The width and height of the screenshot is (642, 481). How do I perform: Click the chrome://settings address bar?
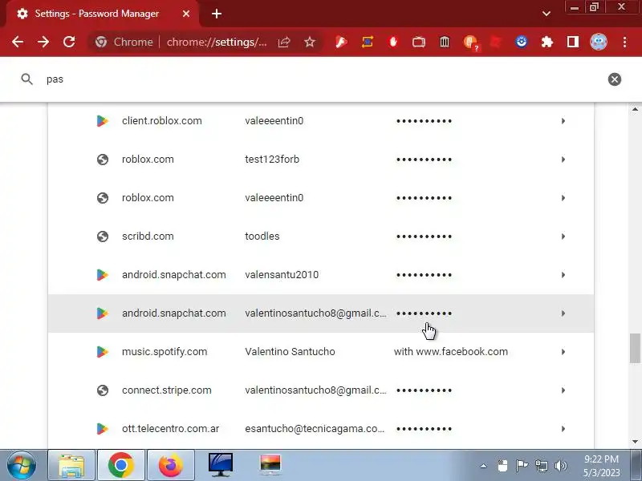[x=217, y=42]
